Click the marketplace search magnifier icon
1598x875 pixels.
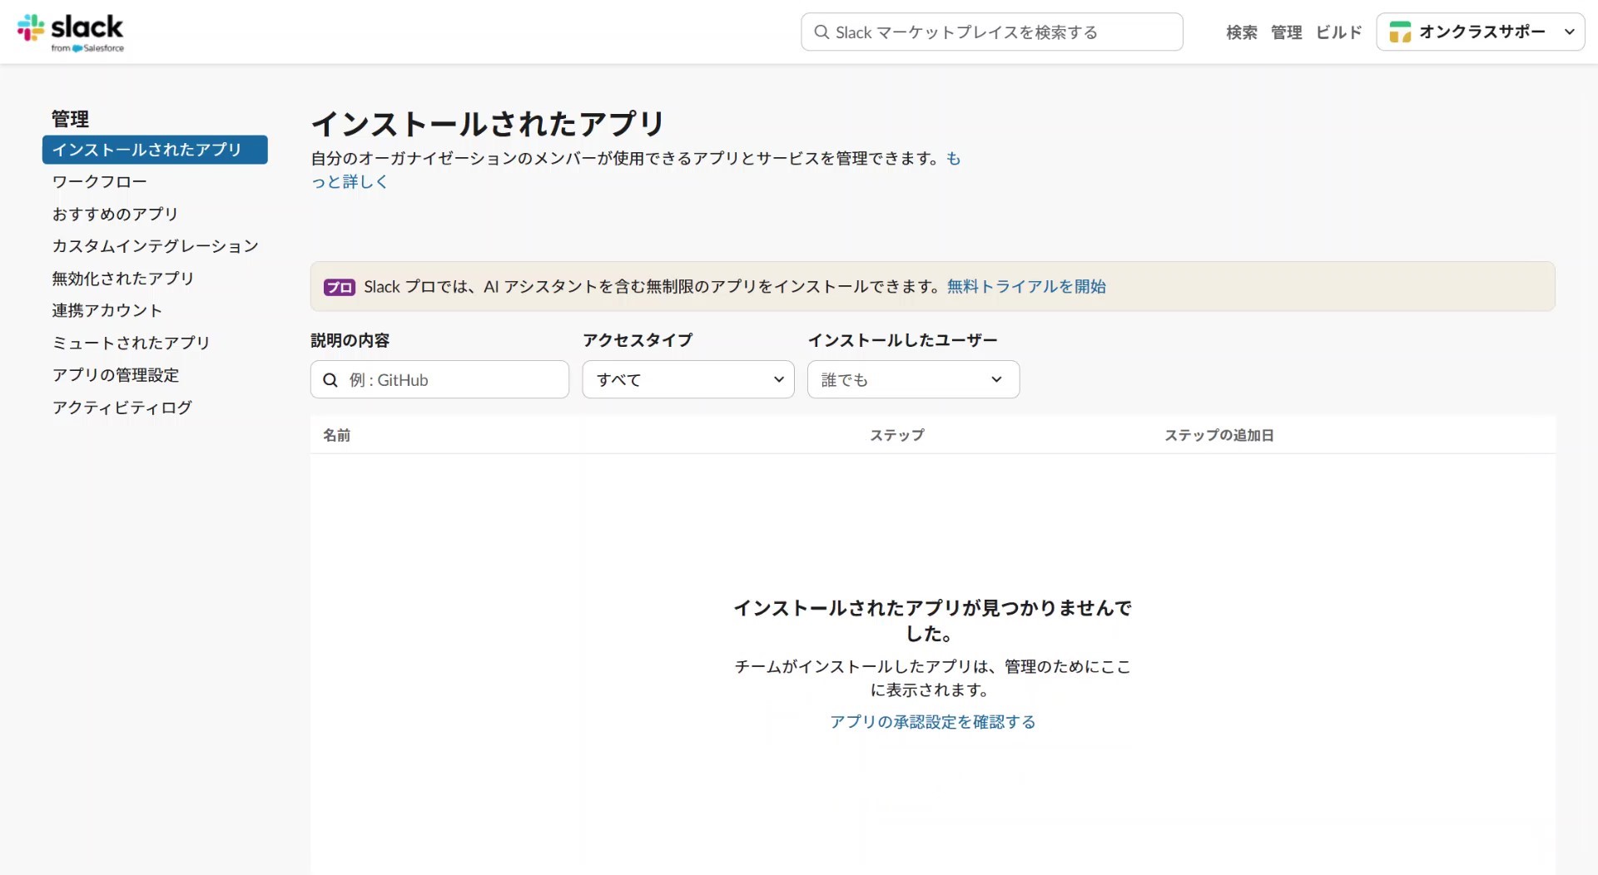(821, 32)
